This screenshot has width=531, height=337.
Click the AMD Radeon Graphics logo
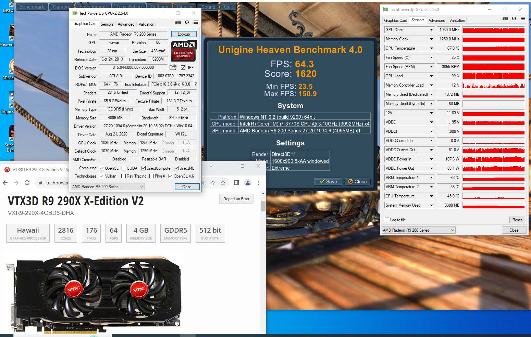coord(184,51)
